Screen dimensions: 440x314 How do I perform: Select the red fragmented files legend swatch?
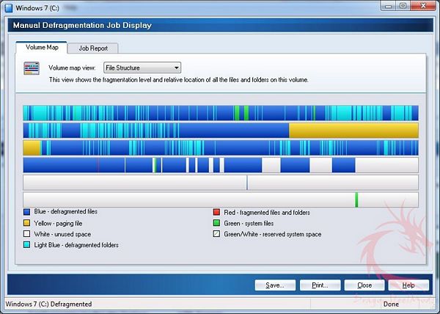[x=216, y=212]
